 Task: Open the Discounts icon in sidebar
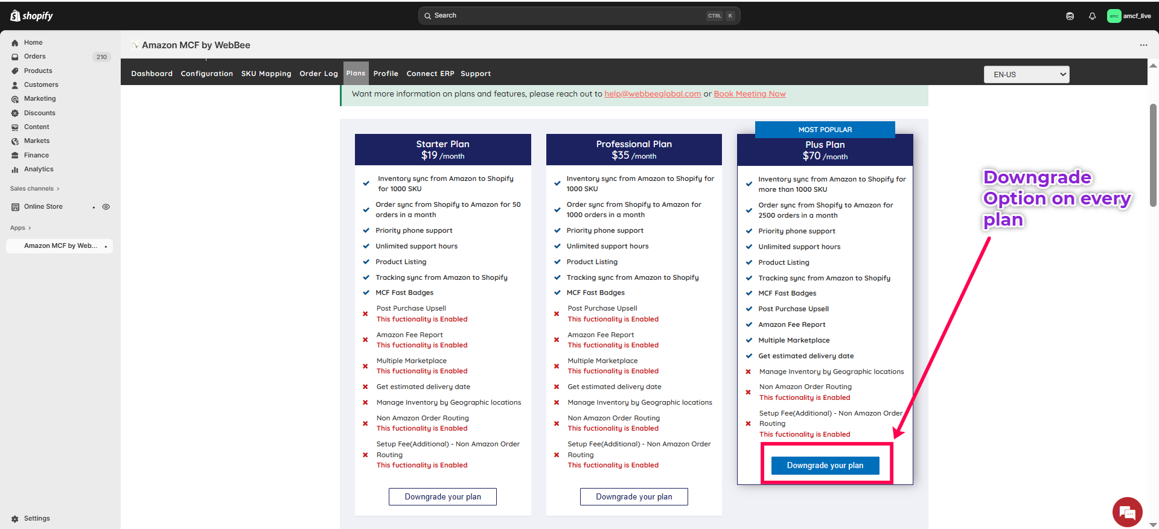pos(15,113)
